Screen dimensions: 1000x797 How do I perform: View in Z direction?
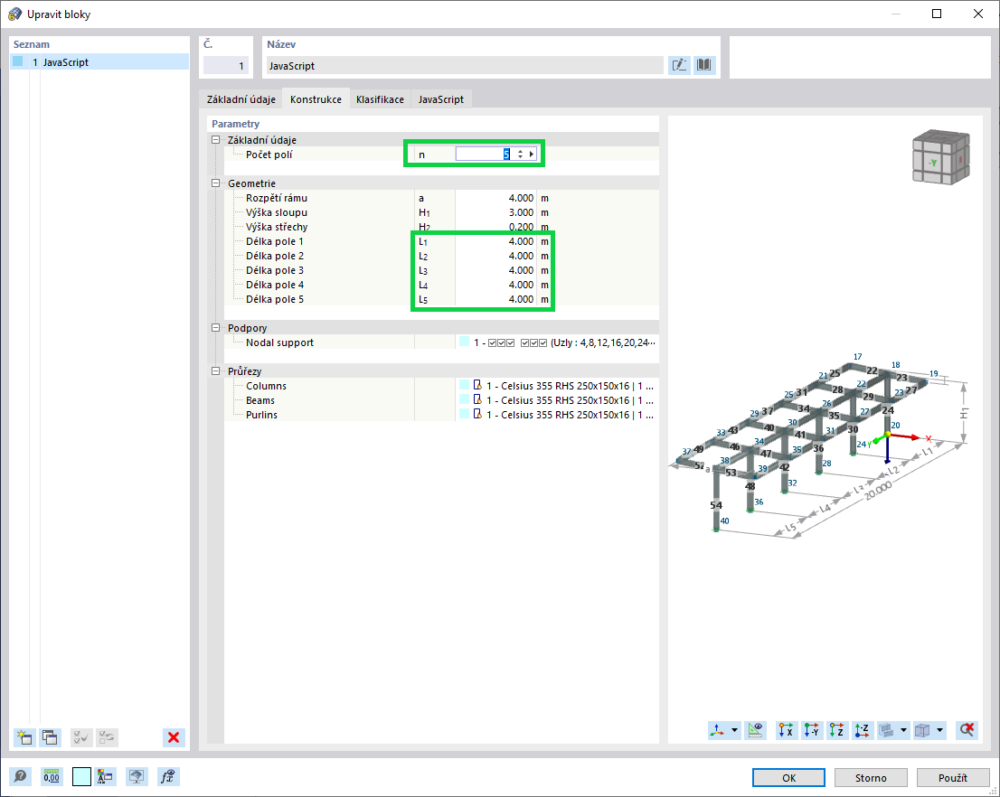tap(836, 730)
